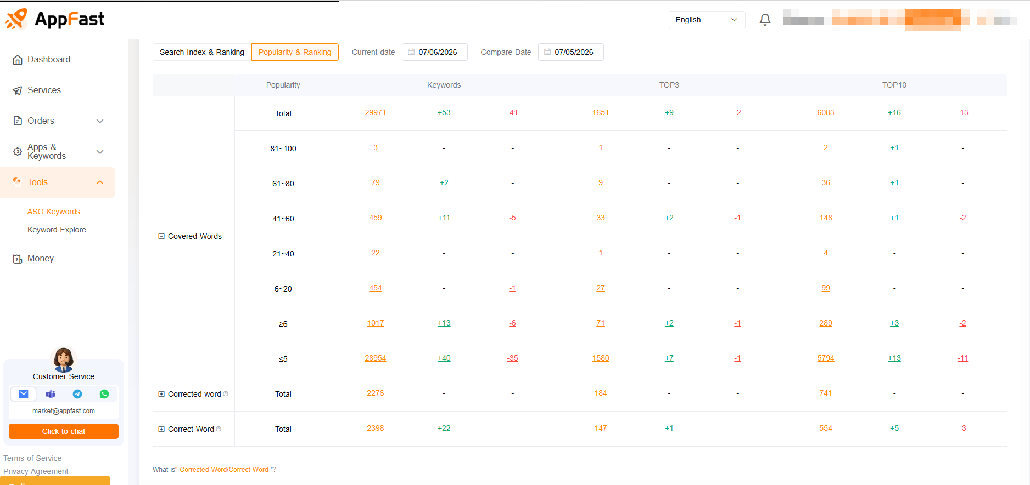Click the Services paper plane icon
Viewport: 1030px width, 485px height.
pos(18,90)
